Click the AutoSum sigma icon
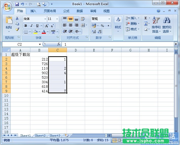 pyautogui.click(x=146, y=18)
